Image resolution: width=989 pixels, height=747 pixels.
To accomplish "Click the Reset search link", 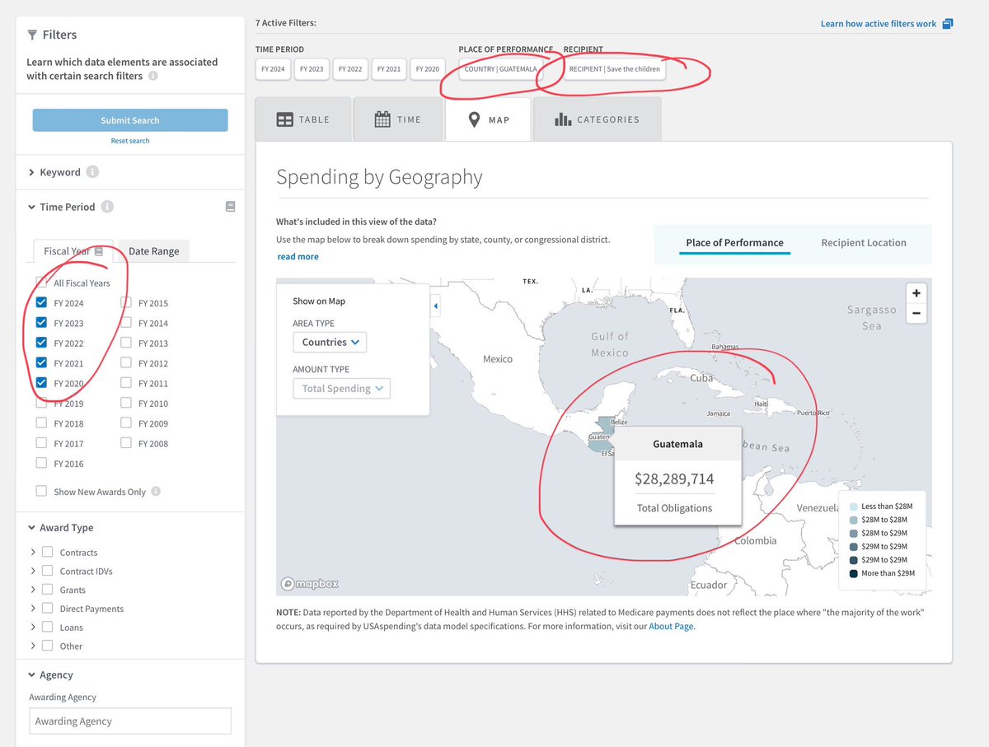I will coord(130,141).
